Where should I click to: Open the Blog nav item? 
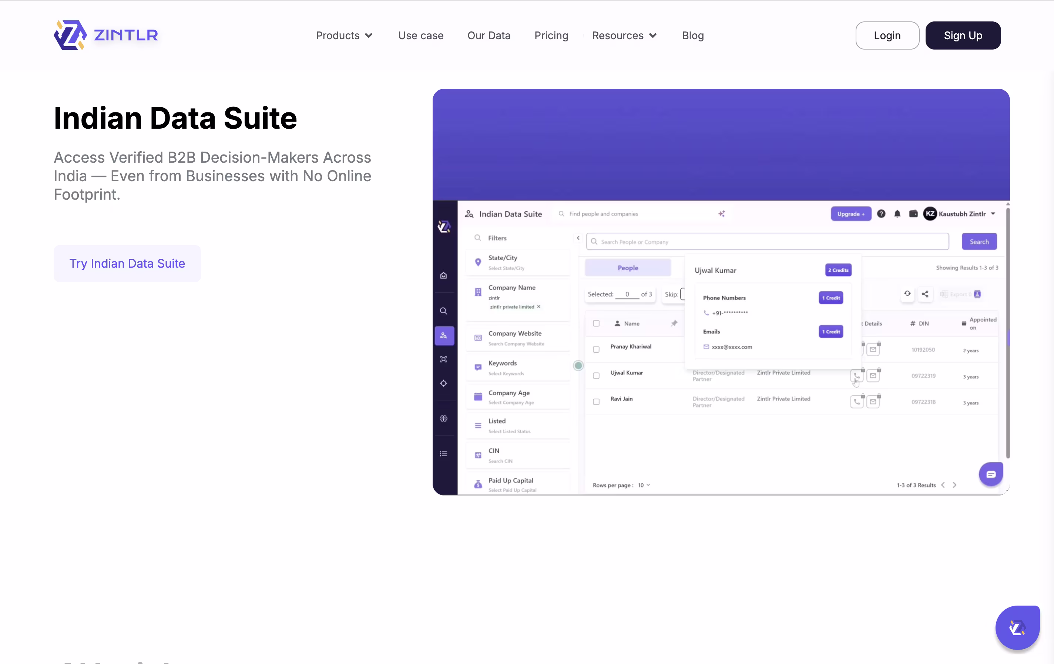pos(693,35)
